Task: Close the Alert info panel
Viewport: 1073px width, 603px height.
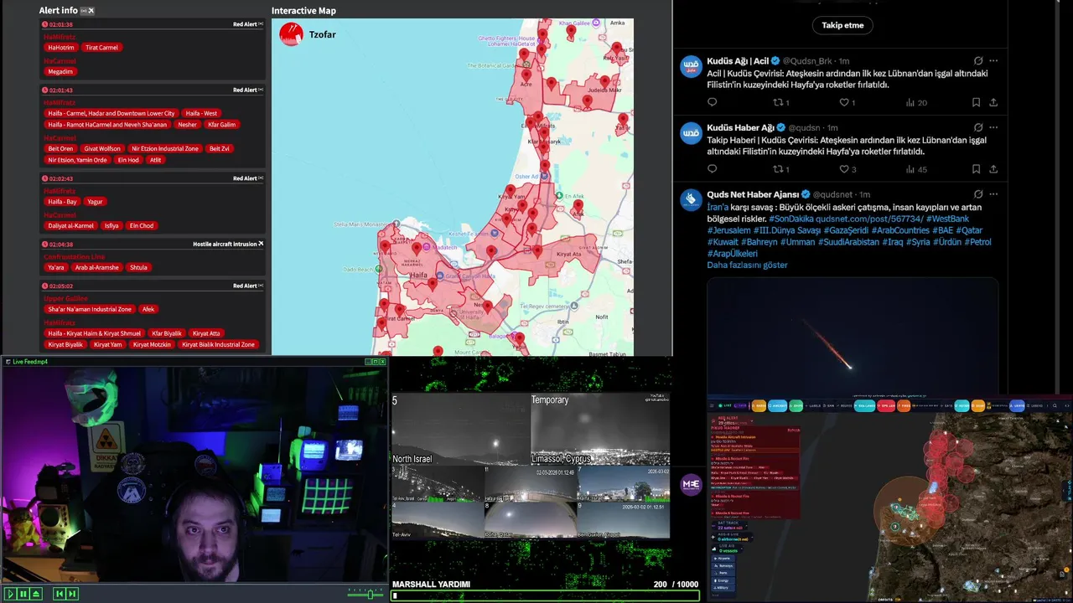Action: [x=91, y=11]
